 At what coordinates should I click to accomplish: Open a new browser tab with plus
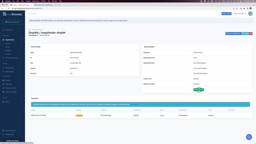click(59, 5)
